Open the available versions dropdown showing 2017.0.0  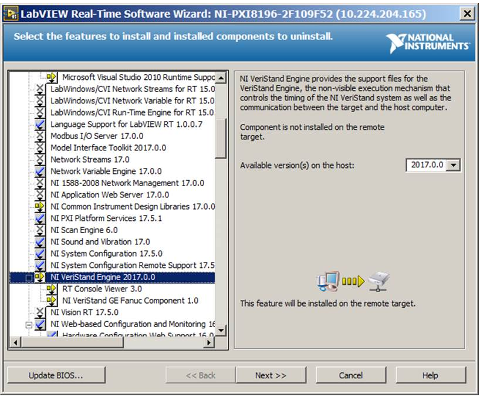tap(454, 165)
